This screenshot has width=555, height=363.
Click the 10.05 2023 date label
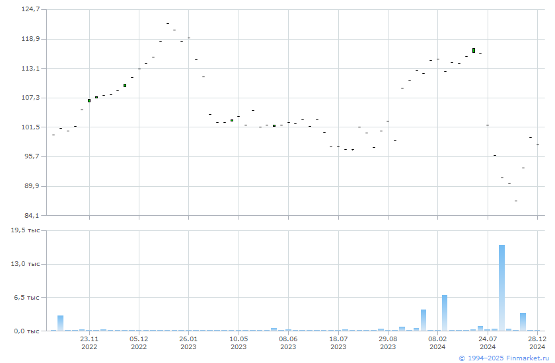click(x=239, y=343)
